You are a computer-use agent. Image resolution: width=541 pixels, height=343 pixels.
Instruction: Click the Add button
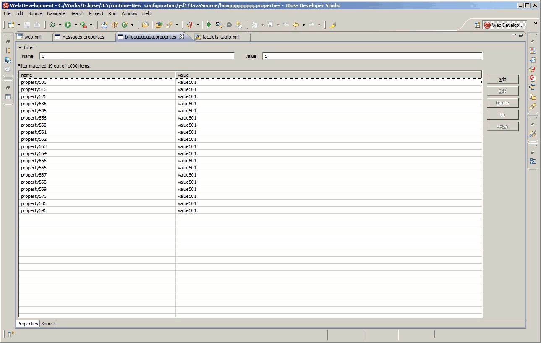click(x=502, y=79)
